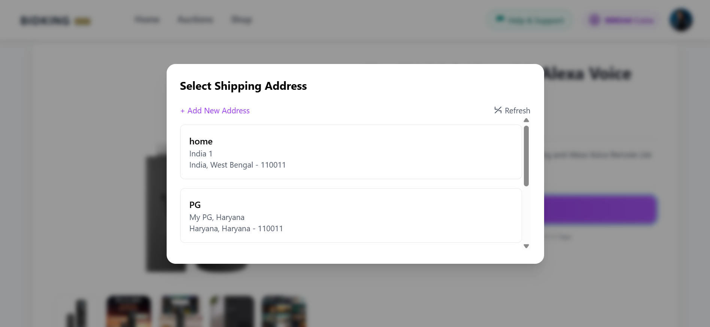710x327 pixels.
Task: Choose the 'PG' Haryana address card
Action: click(x=351, y=216)
